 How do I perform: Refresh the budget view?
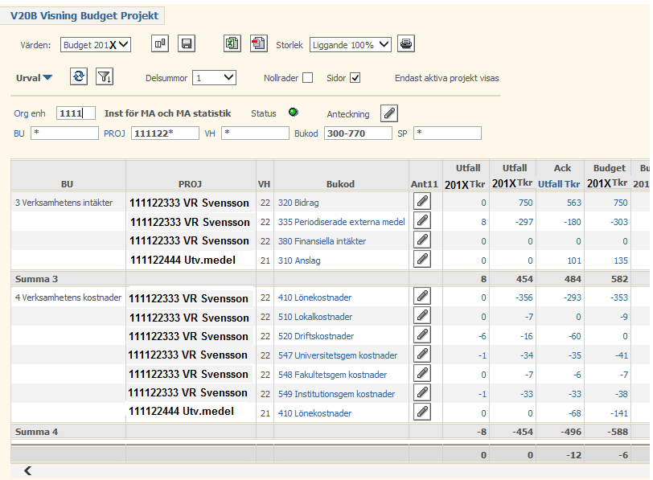79,76
